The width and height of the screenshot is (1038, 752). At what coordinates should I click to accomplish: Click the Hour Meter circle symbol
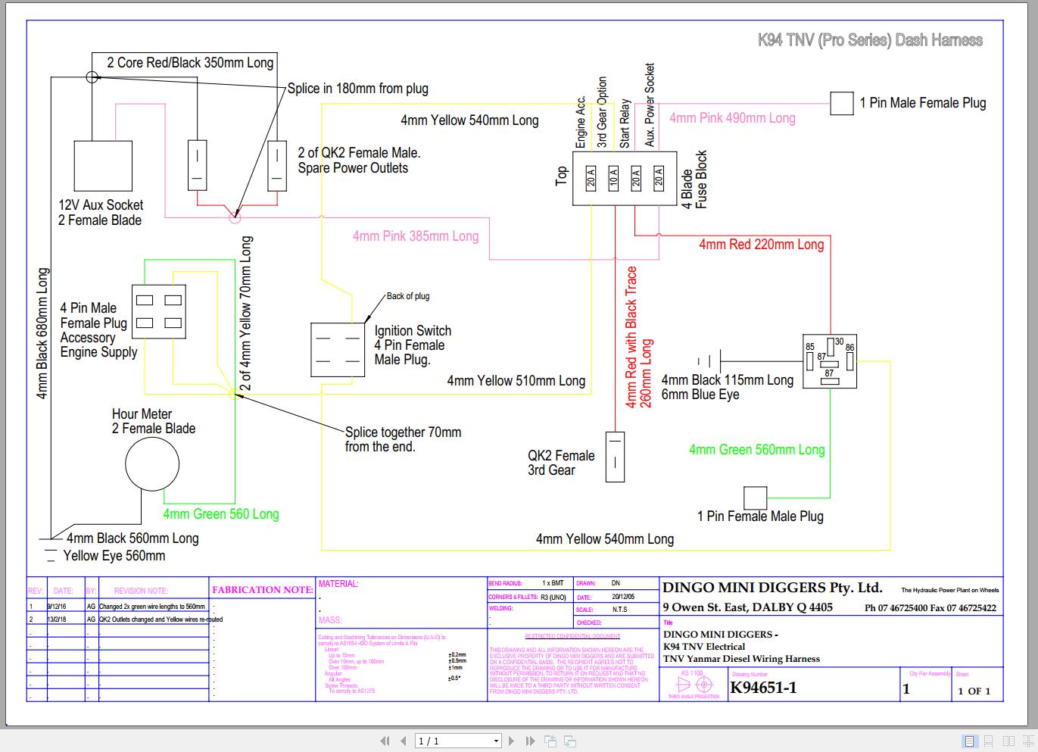click(x=152, y=464)
